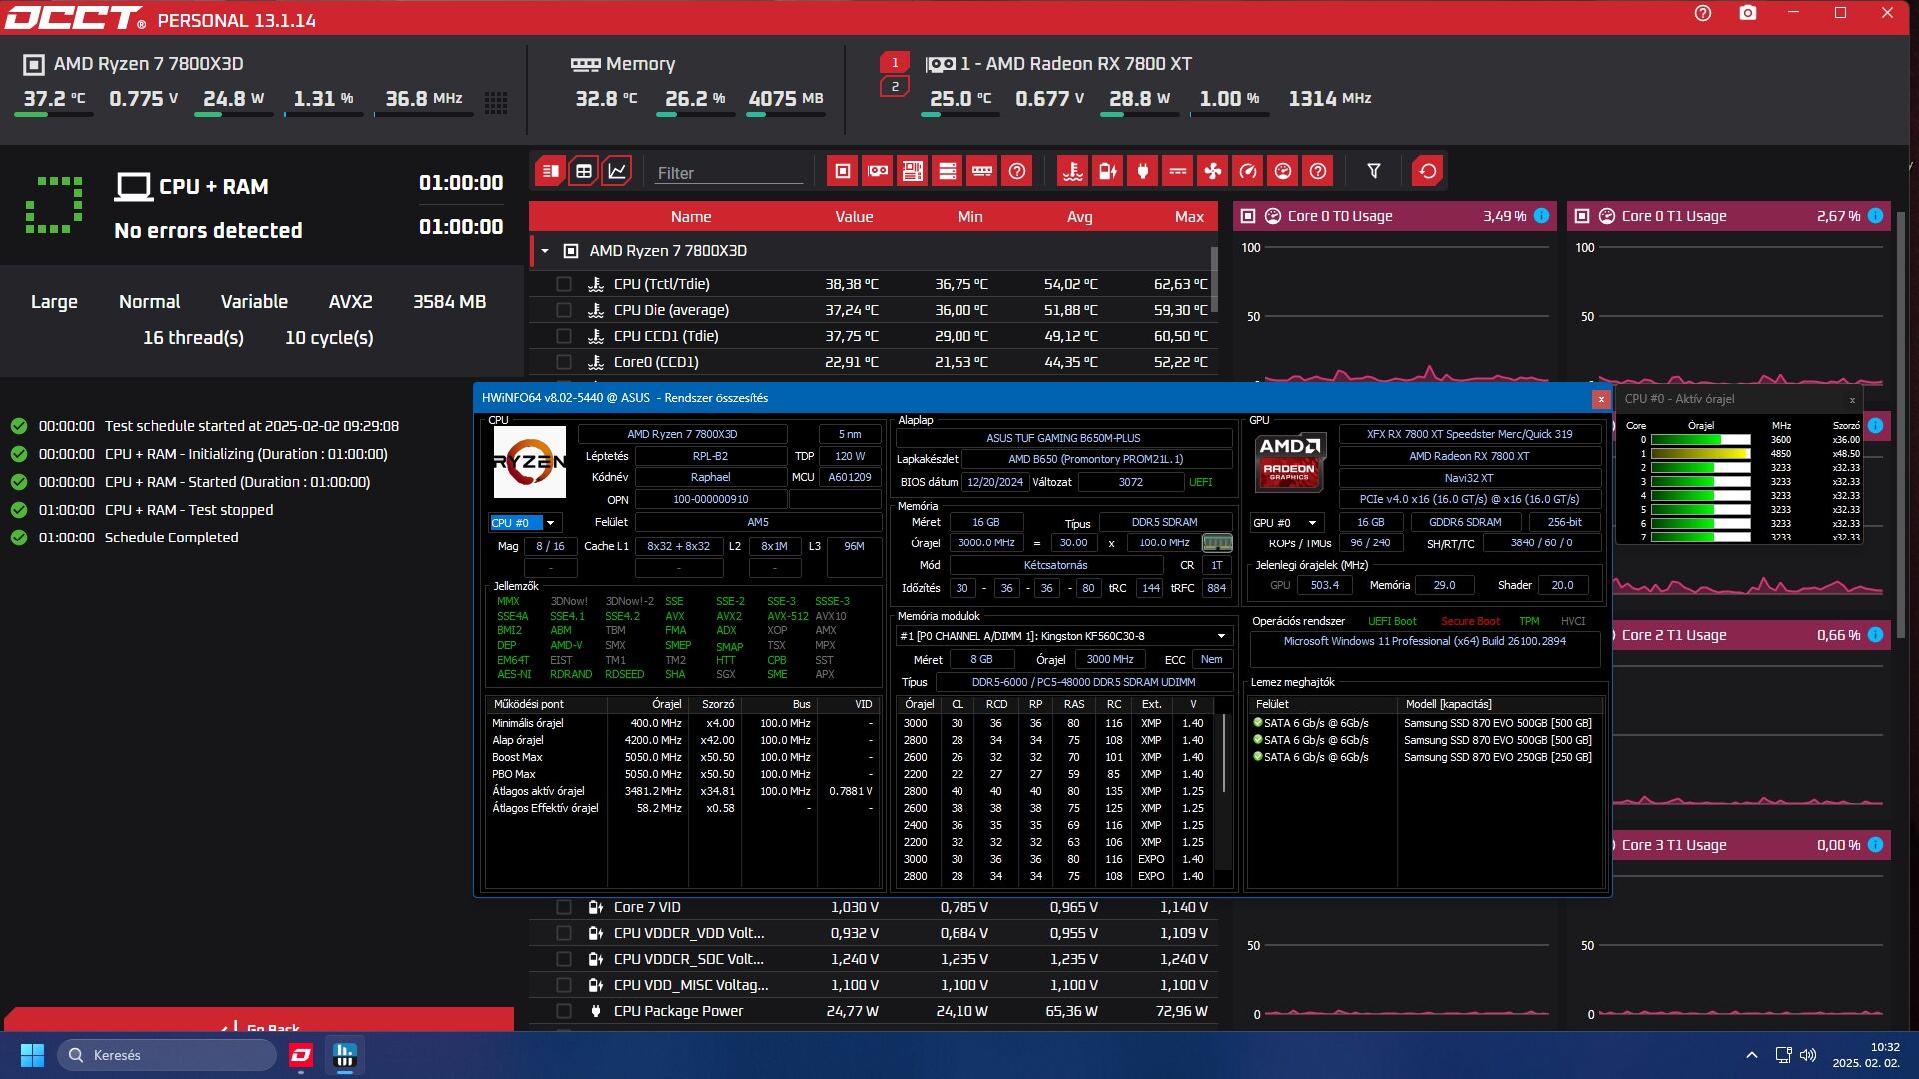The width and height of the screenshot is (1919, 1079).
Task: Check the Core 7 VID sensor checkbox
Action: point(564,907)
